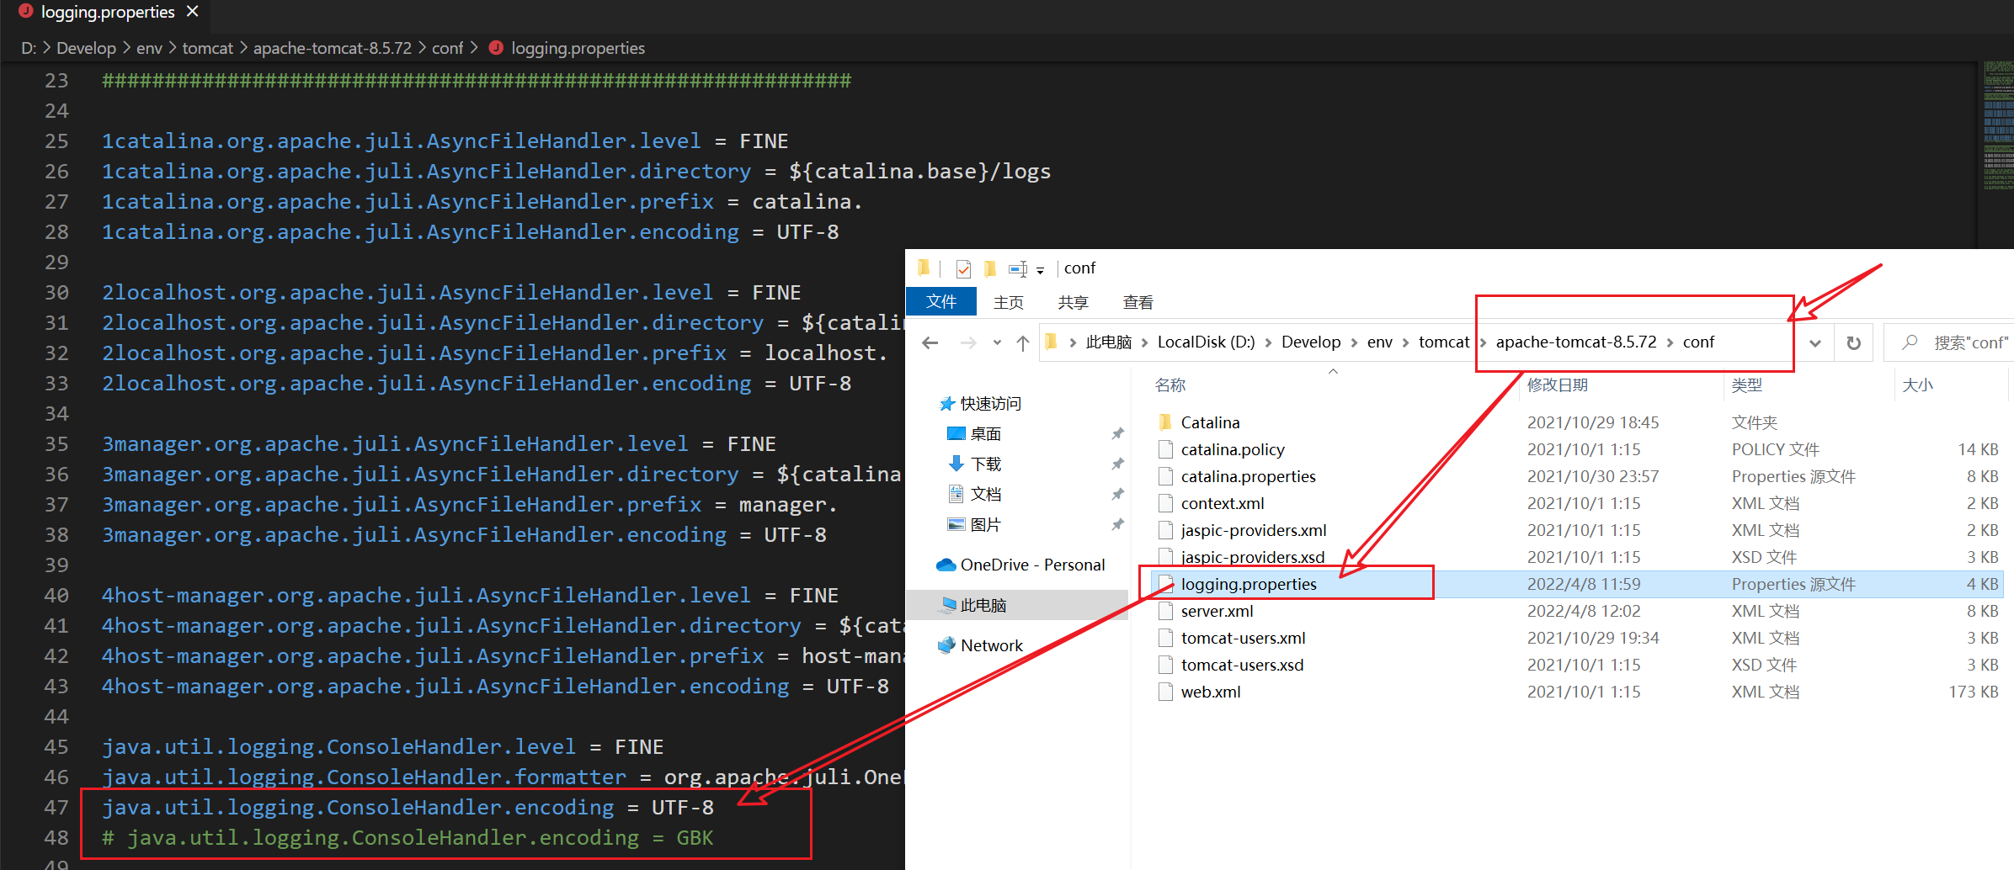This screenshot has width=2014, height=870.
Task: Click 'tomcat' in the Explorer address bar
Action: pyautogui.click(x=1443, y=342)
